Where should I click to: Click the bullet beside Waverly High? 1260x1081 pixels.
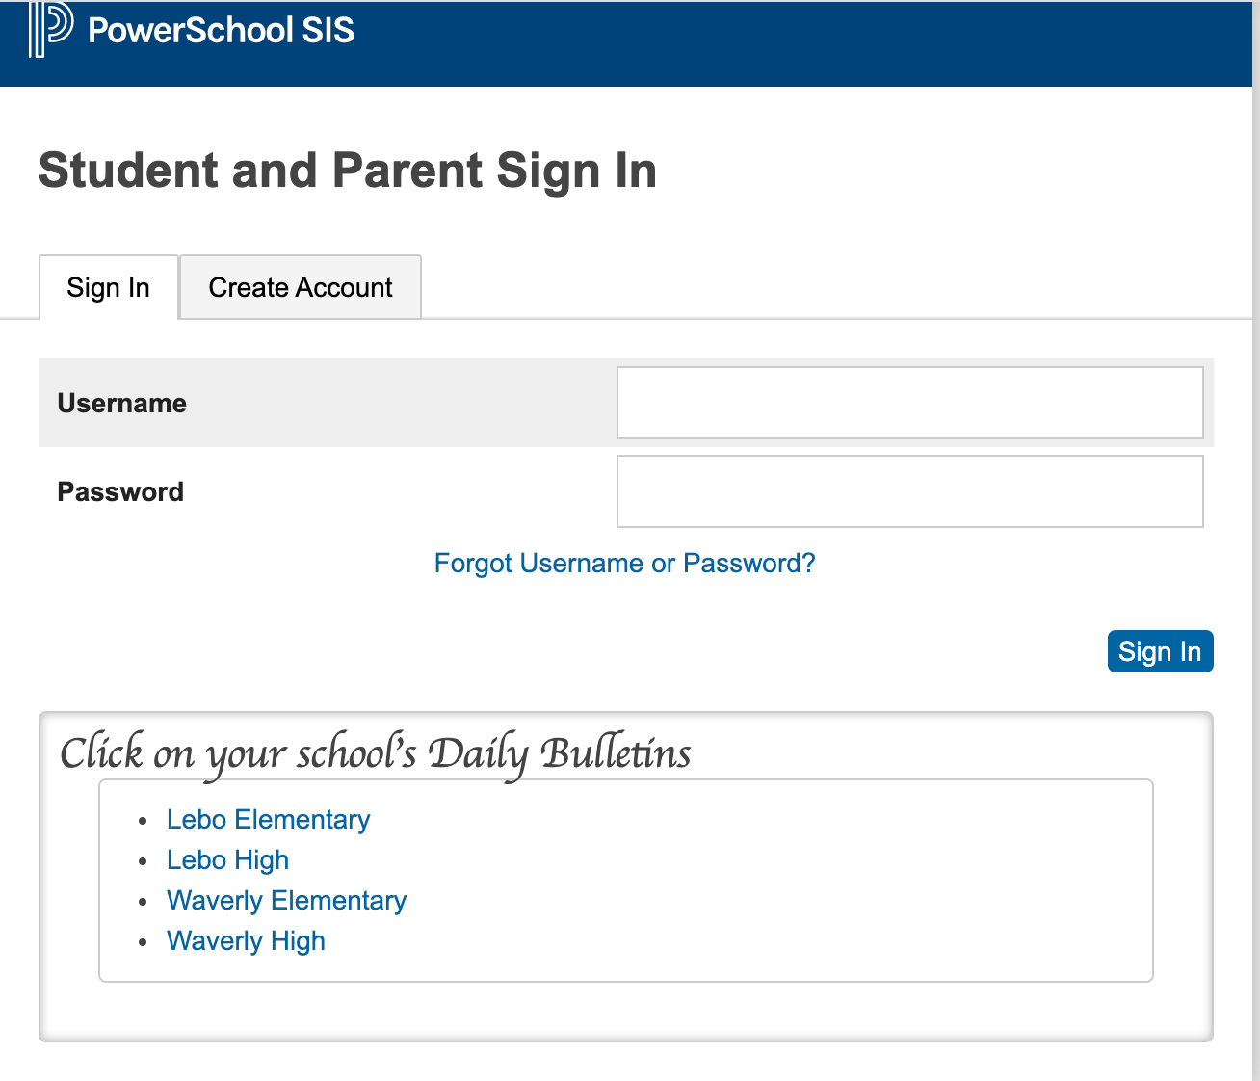coord(143,942)
